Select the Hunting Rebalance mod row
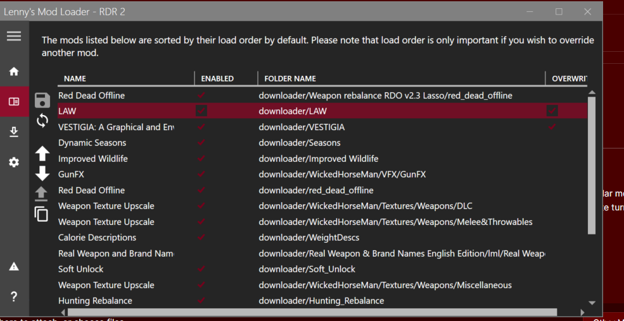 (95, 301)
